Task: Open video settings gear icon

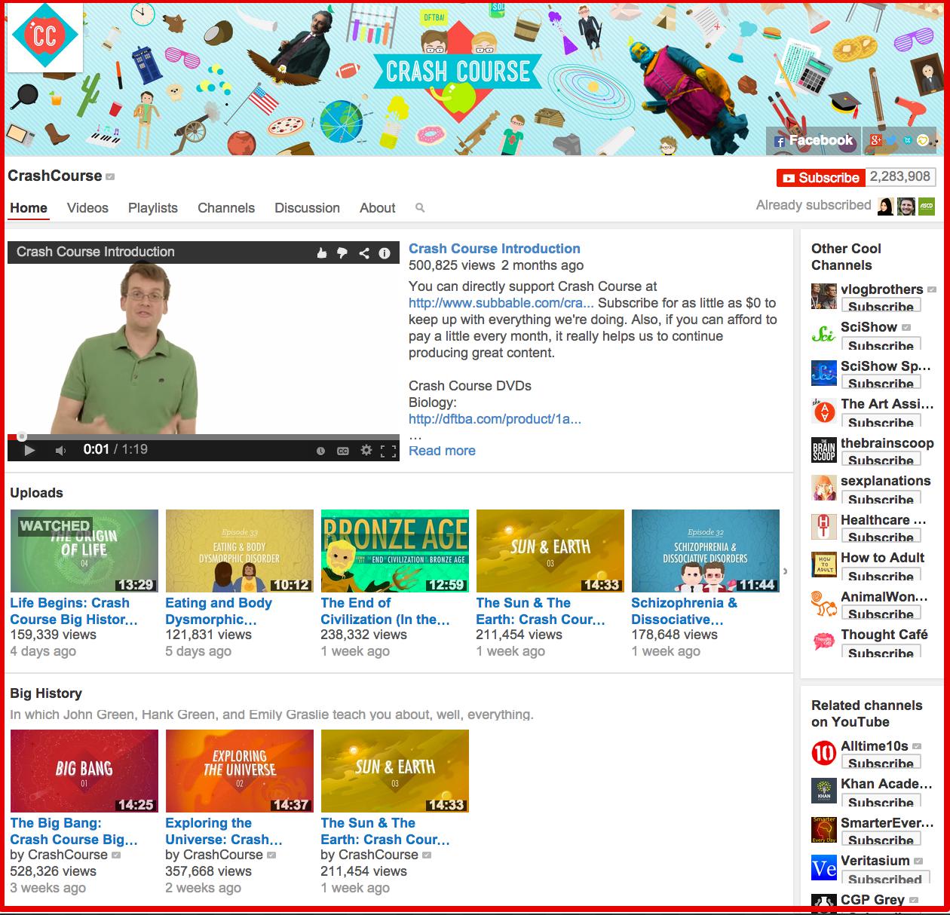Action: click(366, 450)
